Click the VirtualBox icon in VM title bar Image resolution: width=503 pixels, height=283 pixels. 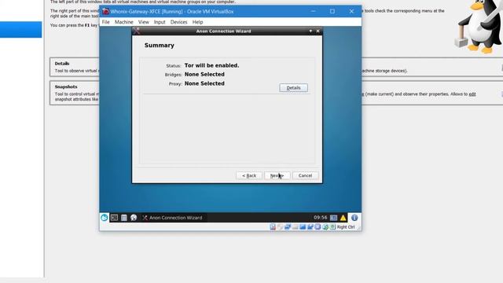(105, 11)
